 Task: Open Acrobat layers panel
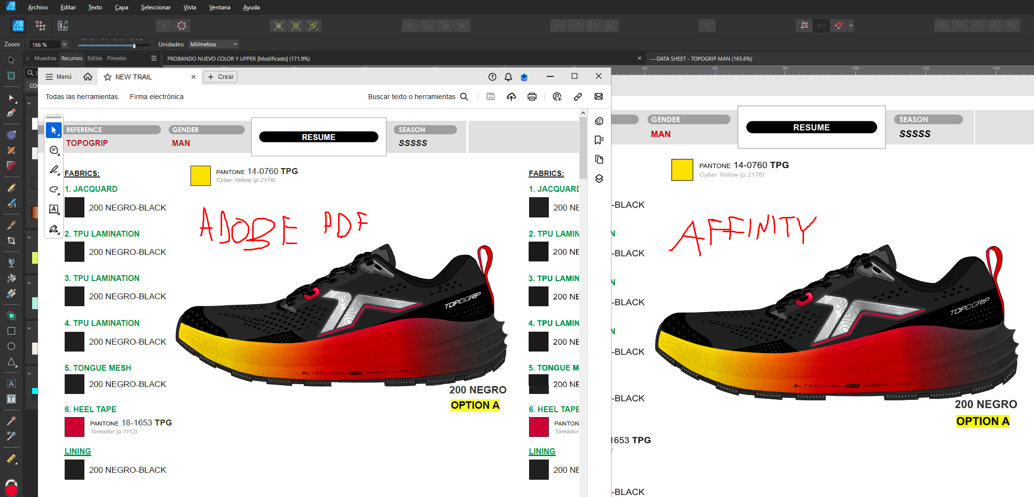tap(599, 178)
